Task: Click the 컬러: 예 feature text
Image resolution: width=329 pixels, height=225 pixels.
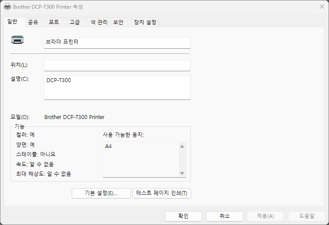Action: (25, 135)
